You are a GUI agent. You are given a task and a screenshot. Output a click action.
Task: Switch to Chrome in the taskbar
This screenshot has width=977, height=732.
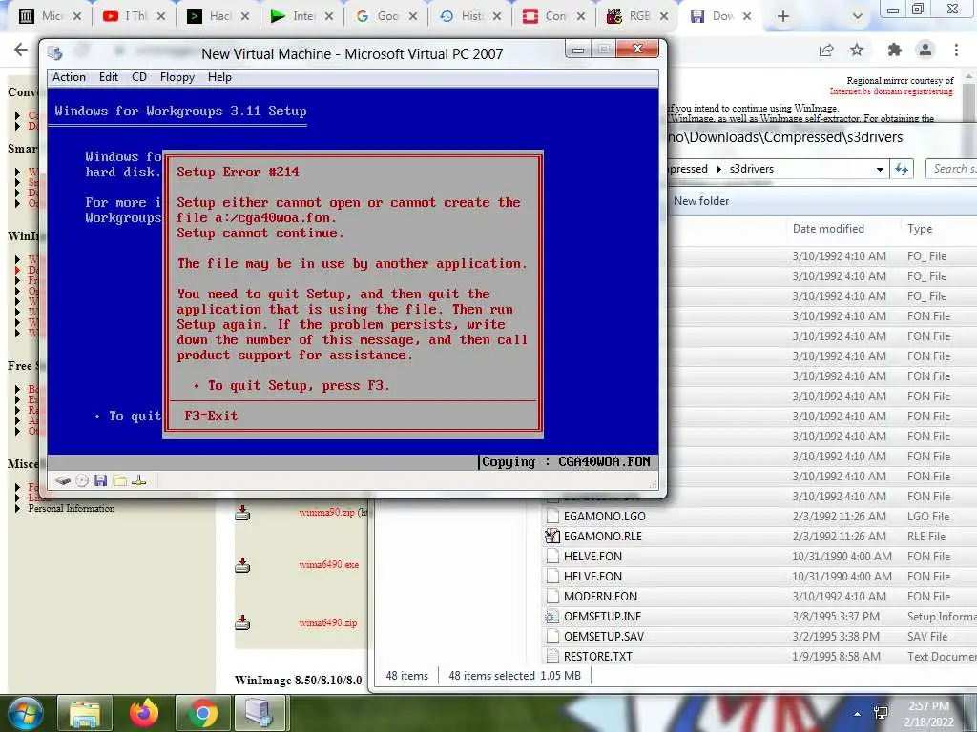(x=202, y=713)
